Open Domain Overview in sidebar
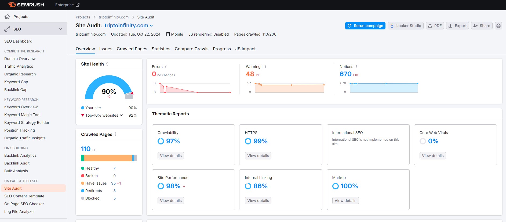 pyautogui.click(x=20, y=59)
